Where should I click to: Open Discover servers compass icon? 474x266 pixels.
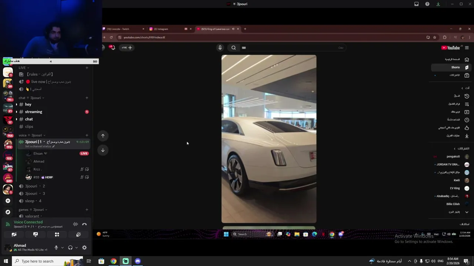(8, 212)
